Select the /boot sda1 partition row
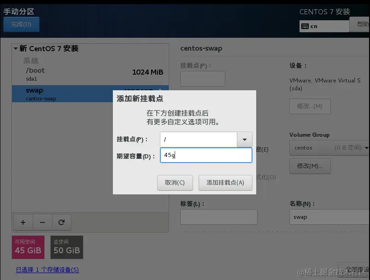370x280 pixels. pyautogui.click(x=90, y=74)
